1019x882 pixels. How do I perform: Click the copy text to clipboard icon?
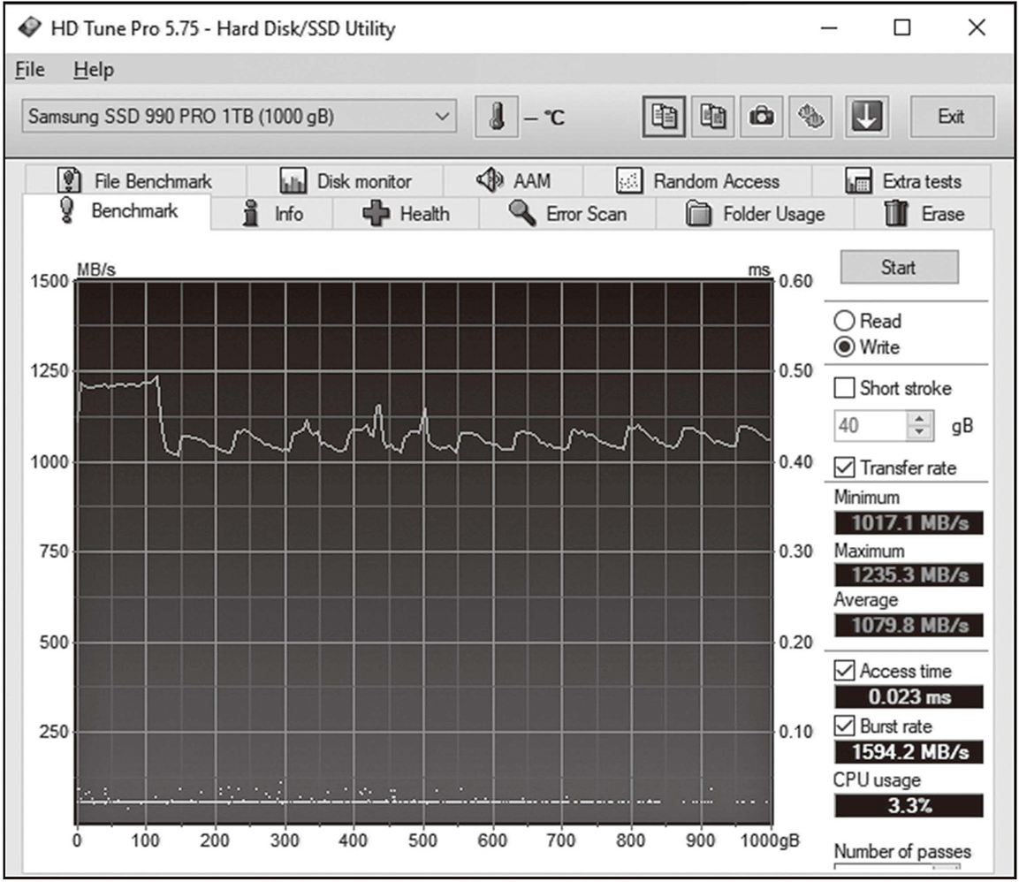(x=663, y=117)
